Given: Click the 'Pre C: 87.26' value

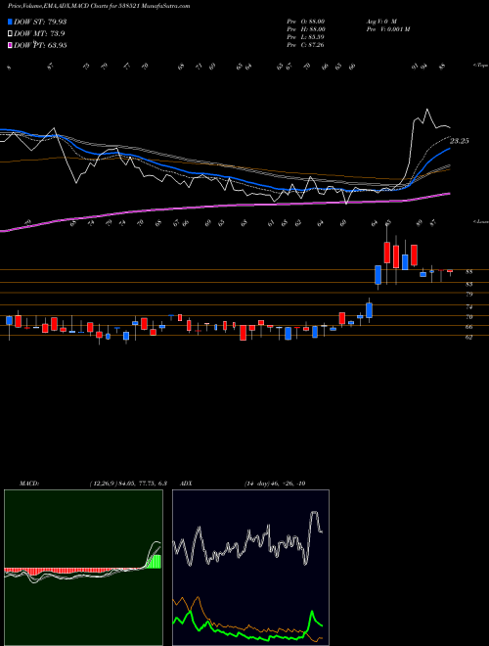Looking at the screenshot, I should pos(306,45).
